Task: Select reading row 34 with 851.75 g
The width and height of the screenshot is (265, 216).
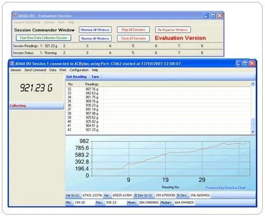Action: click(x=158, y=97)
